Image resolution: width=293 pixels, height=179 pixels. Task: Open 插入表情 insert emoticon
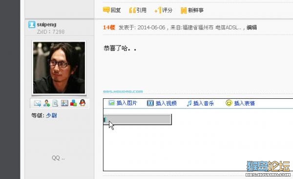tap(240, 103)
